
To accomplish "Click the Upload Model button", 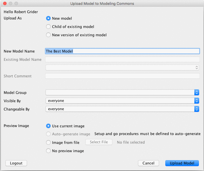I will [182, 163].
